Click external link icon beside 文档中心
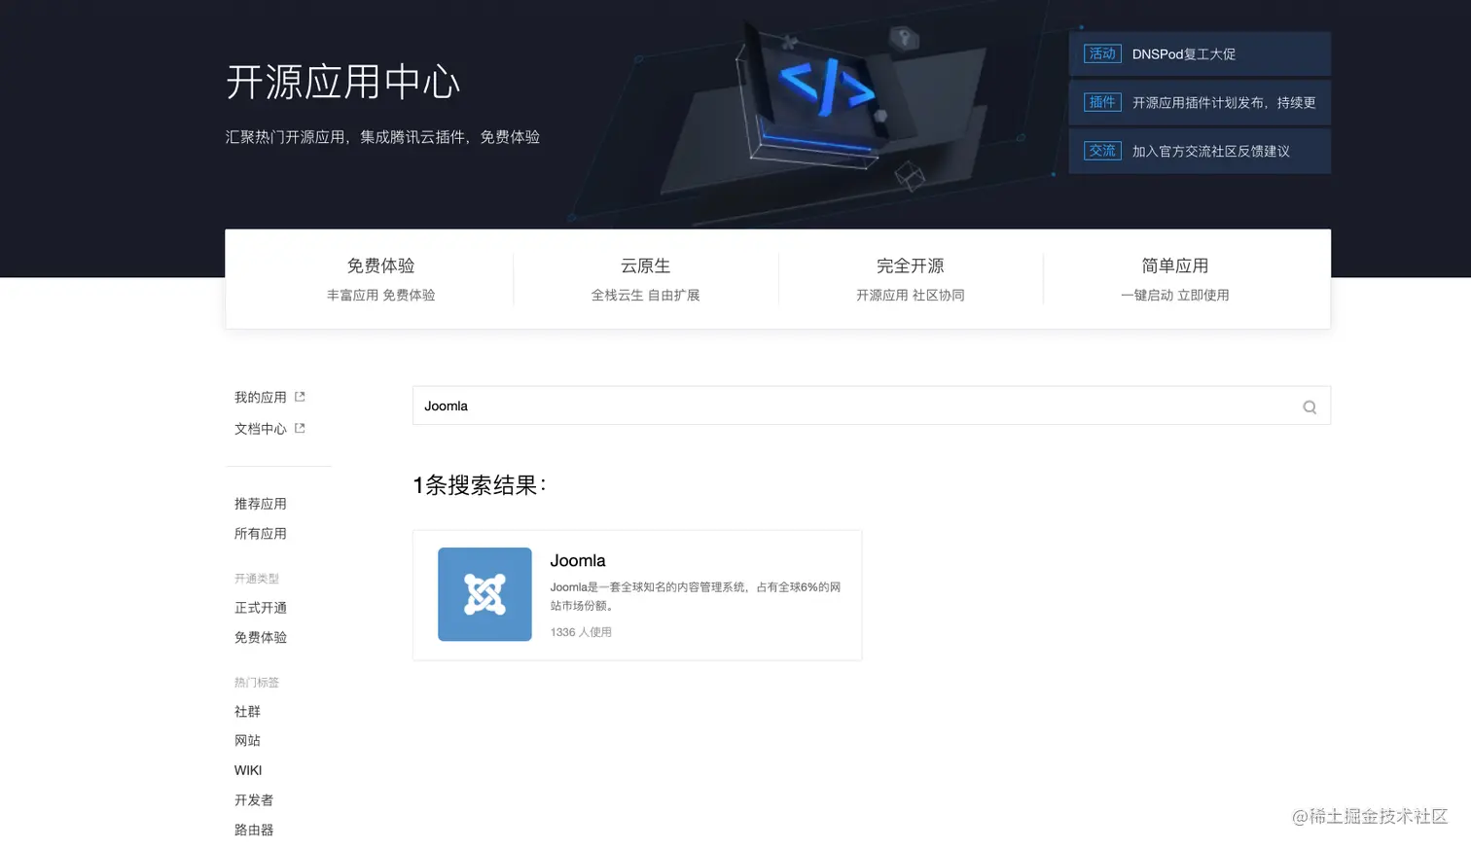The width and height of the screenshot is (1471, 849). [300, 428]
